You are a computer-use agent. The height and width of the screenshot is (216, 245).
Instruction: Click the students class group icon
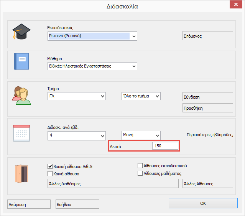(x=21, y=95)
